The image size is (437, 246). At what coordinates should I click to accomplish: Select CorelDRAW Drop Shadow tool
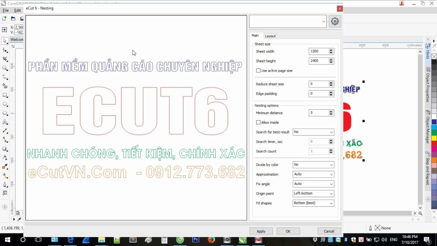(x=5, y=149)
